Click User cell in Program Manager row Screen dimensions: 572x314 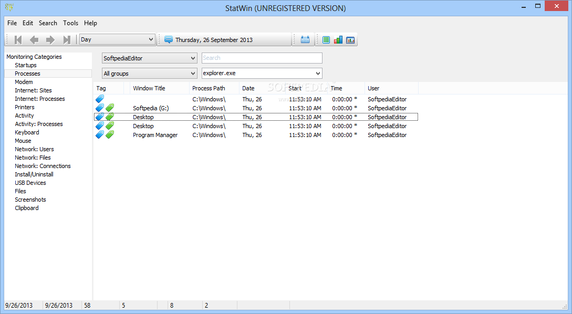pos(387,135)
